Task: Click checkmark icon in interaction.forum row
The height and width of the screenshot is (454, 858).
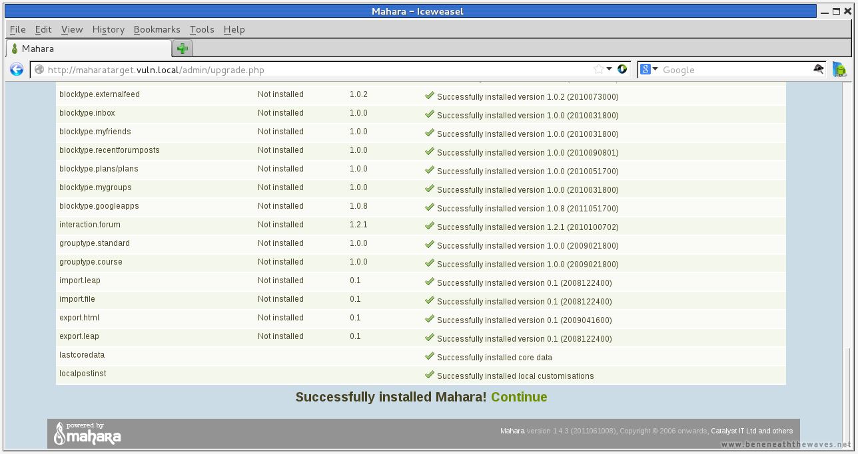Action: (x=429, y=226)
